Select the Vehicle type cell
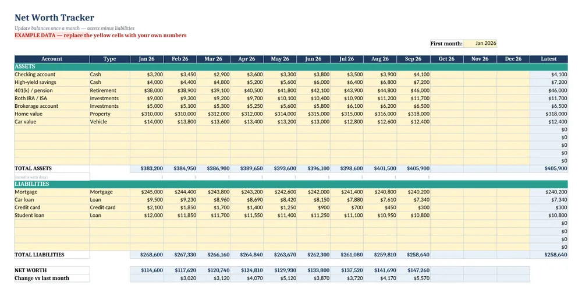Screen dimensions: 582x296 coord(110,122)
